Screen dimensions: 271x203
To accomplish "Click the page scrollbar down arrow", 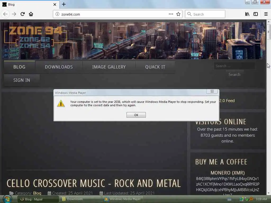I will pos(269,193).
